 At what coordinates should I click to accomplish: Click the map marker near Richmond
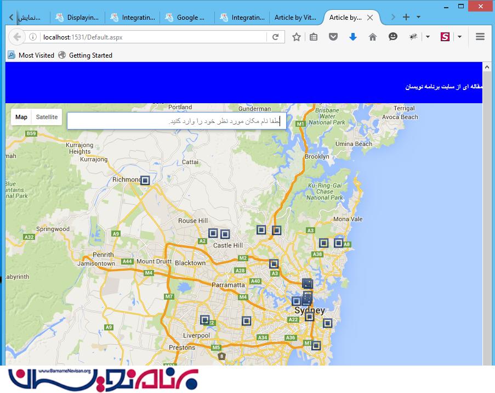145,180
